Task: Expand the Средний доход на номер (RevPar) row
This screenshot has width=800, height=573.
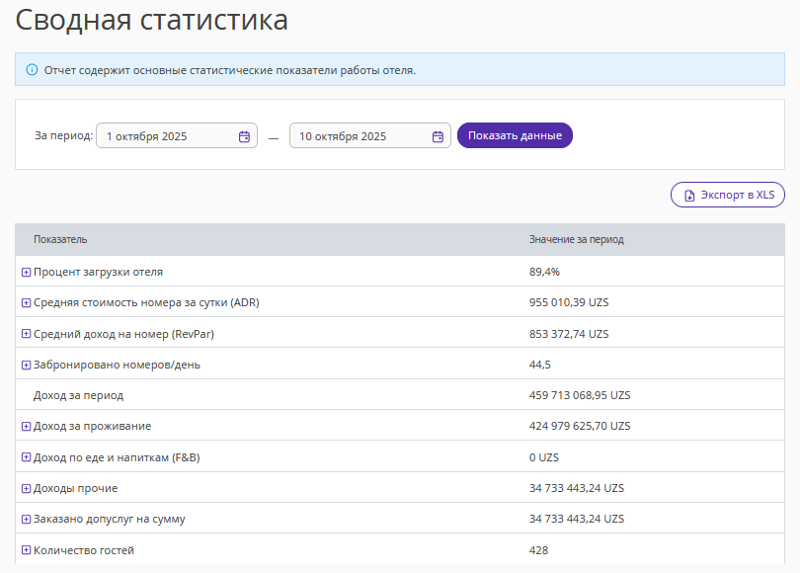Action: 27,334
